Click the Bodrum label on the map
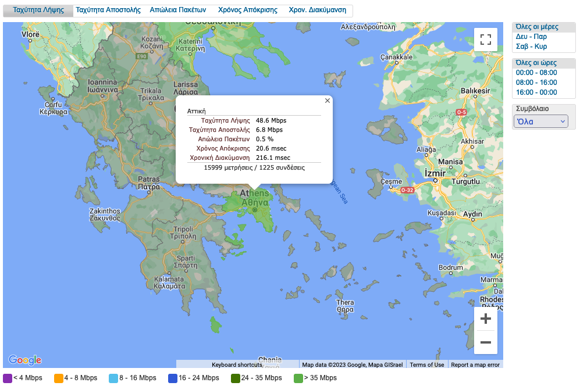 point(450,267)
